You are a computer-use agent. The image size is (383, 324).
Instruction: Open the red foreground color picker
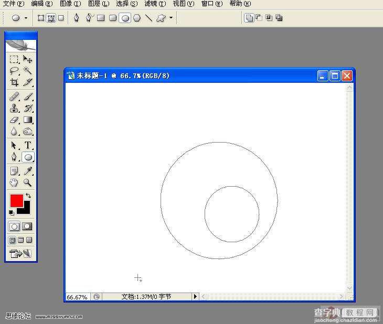click(16, 200)
